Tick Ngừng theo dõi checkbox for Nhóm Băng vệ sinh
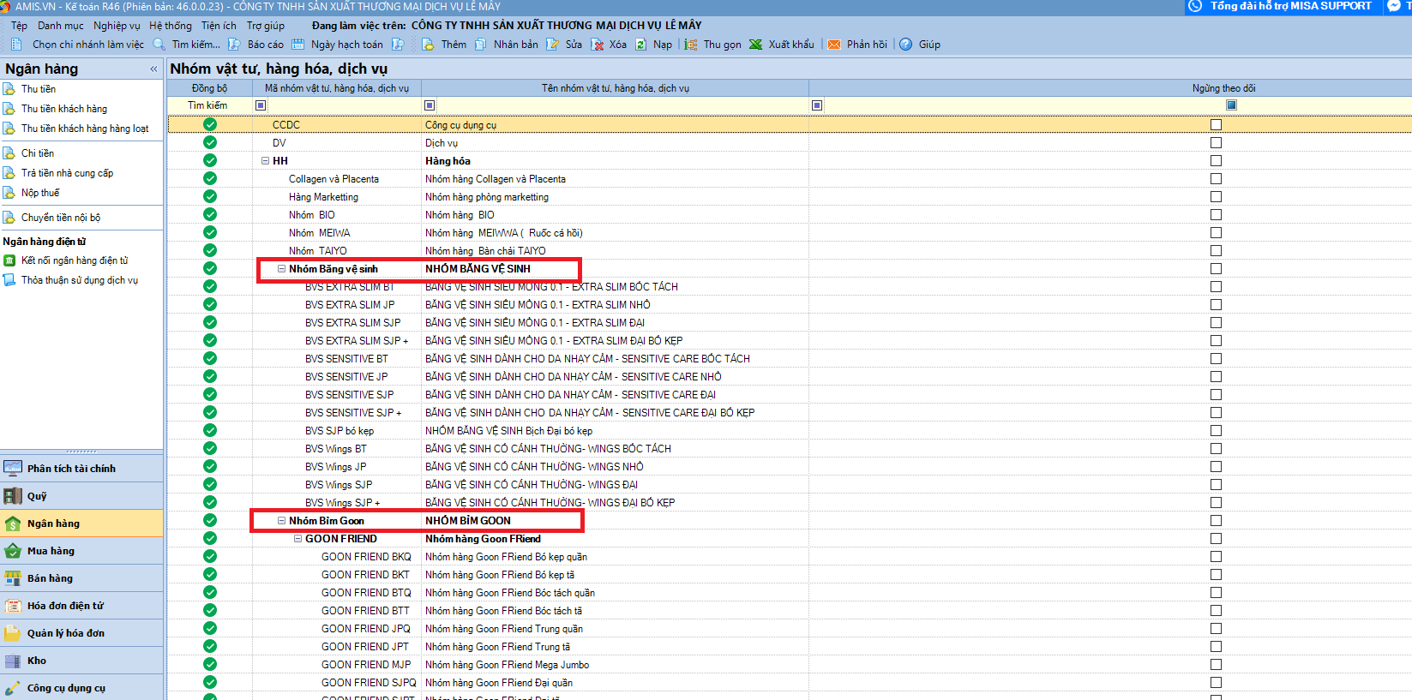 pyautogui.click(x=1216, y=269)
